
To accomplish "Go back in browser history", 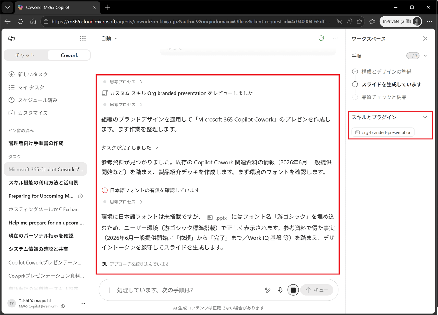I will [8, 21].
